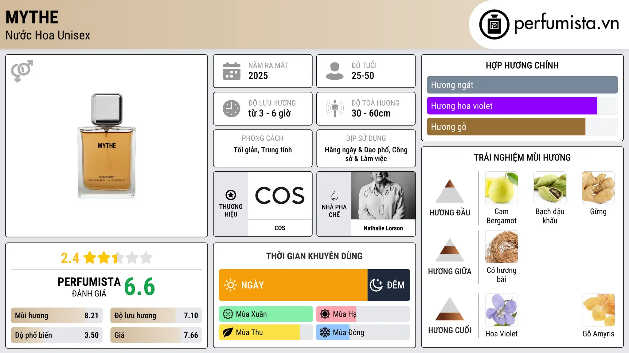This screenshot has width=629, height=353.
Task: Select the Gỗ Amyris note image
Action: (598, 310)
